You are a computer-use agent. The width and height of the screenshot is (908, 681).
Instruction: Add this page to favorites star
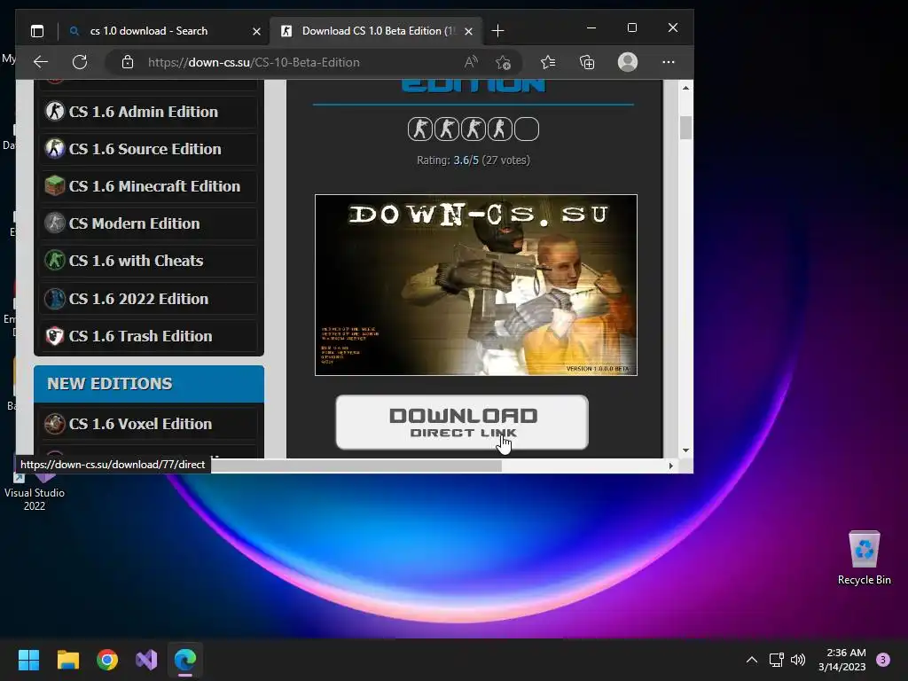click(x=504, y=62)
